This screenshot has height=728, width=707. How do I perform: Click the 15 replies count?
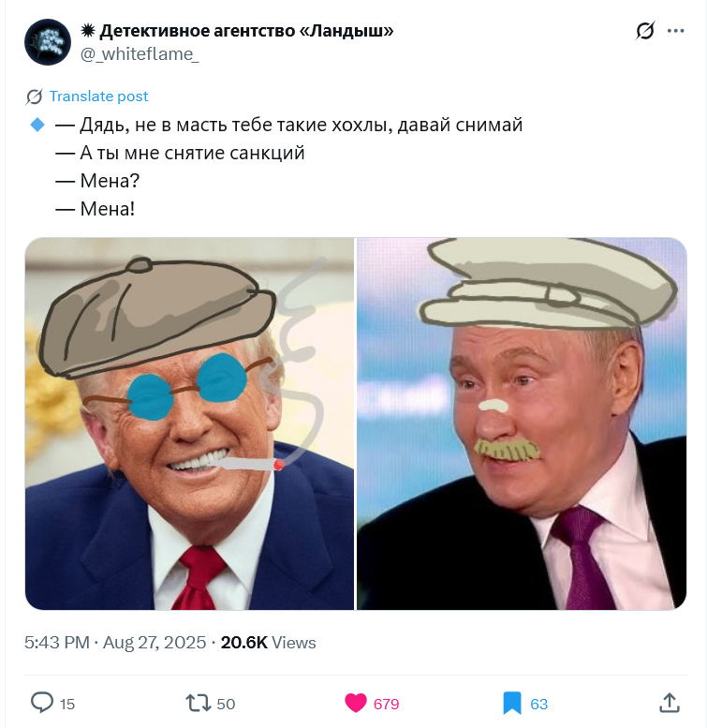coord(67,704)
